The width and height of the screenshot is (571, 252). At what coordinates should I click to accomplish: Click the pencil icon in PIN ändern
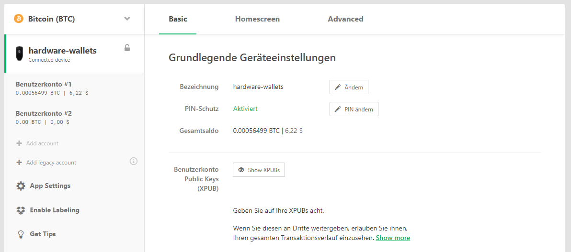pyautogui.click(x=338, y=109)
